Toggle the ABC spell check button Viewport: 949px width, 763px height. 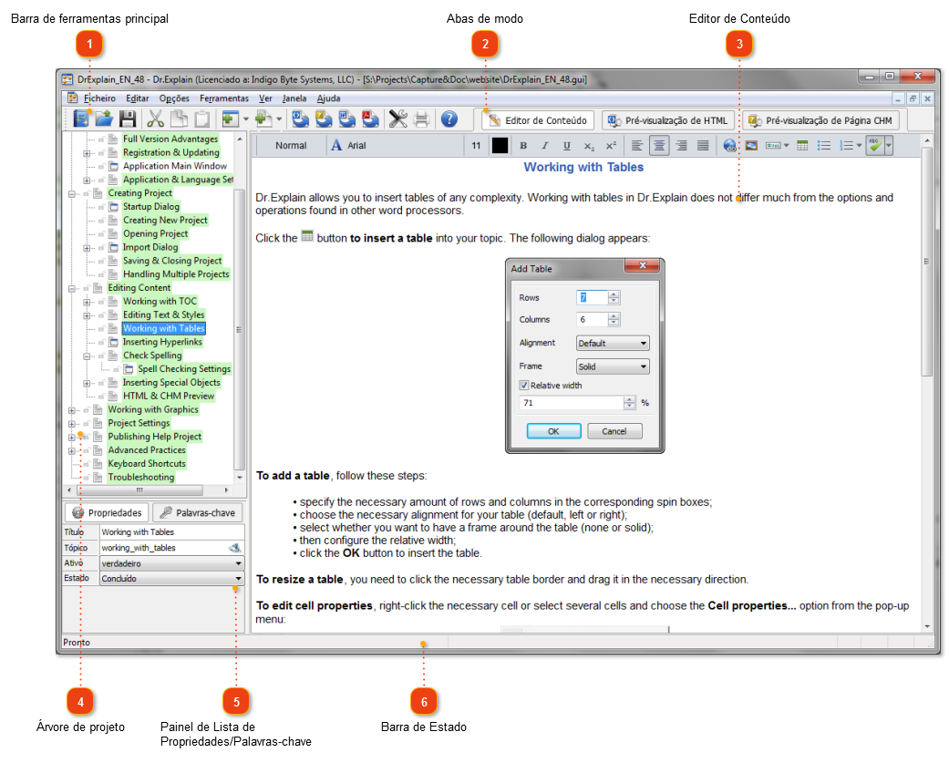pos(874,146)
